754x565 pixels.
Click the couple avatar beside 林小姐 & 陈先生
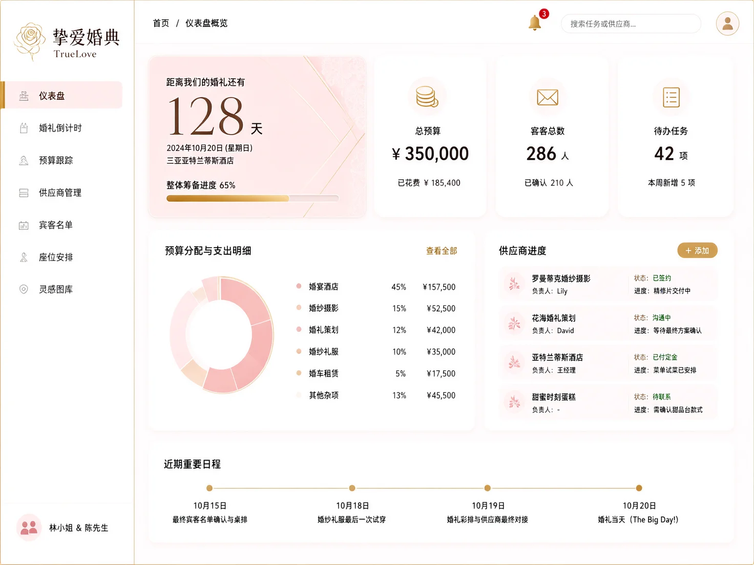[29, 527]
